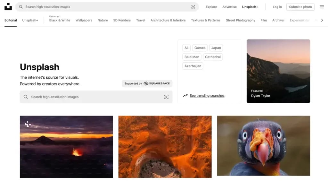
Task: Click the Unsplash+ badge on volcano photo
Action: [28, 124]
